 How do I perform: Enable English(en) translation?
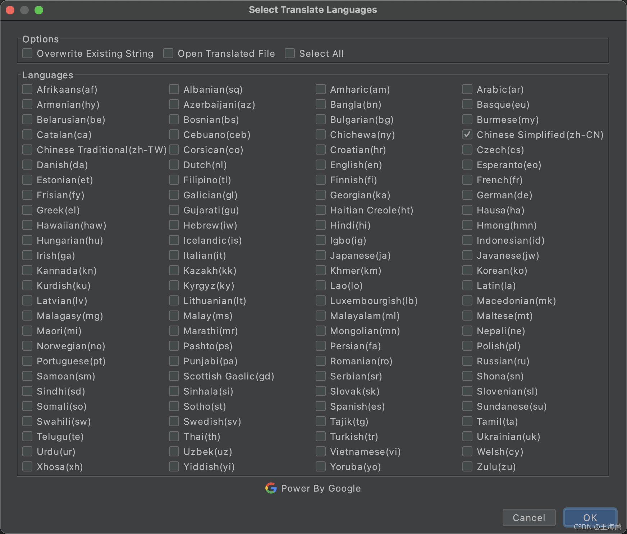pos(320,165)
